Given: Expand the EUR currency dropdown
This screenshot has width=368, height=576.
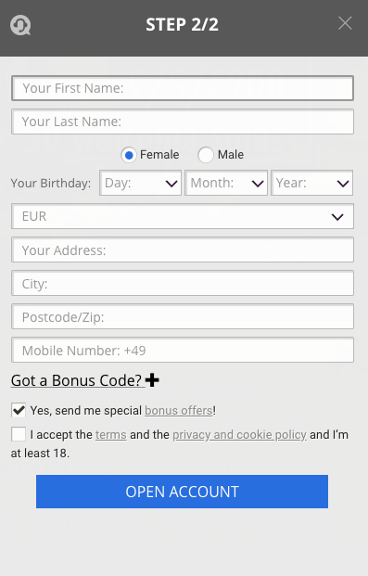Looking at the screenshot, I should (x=183, y=216).
